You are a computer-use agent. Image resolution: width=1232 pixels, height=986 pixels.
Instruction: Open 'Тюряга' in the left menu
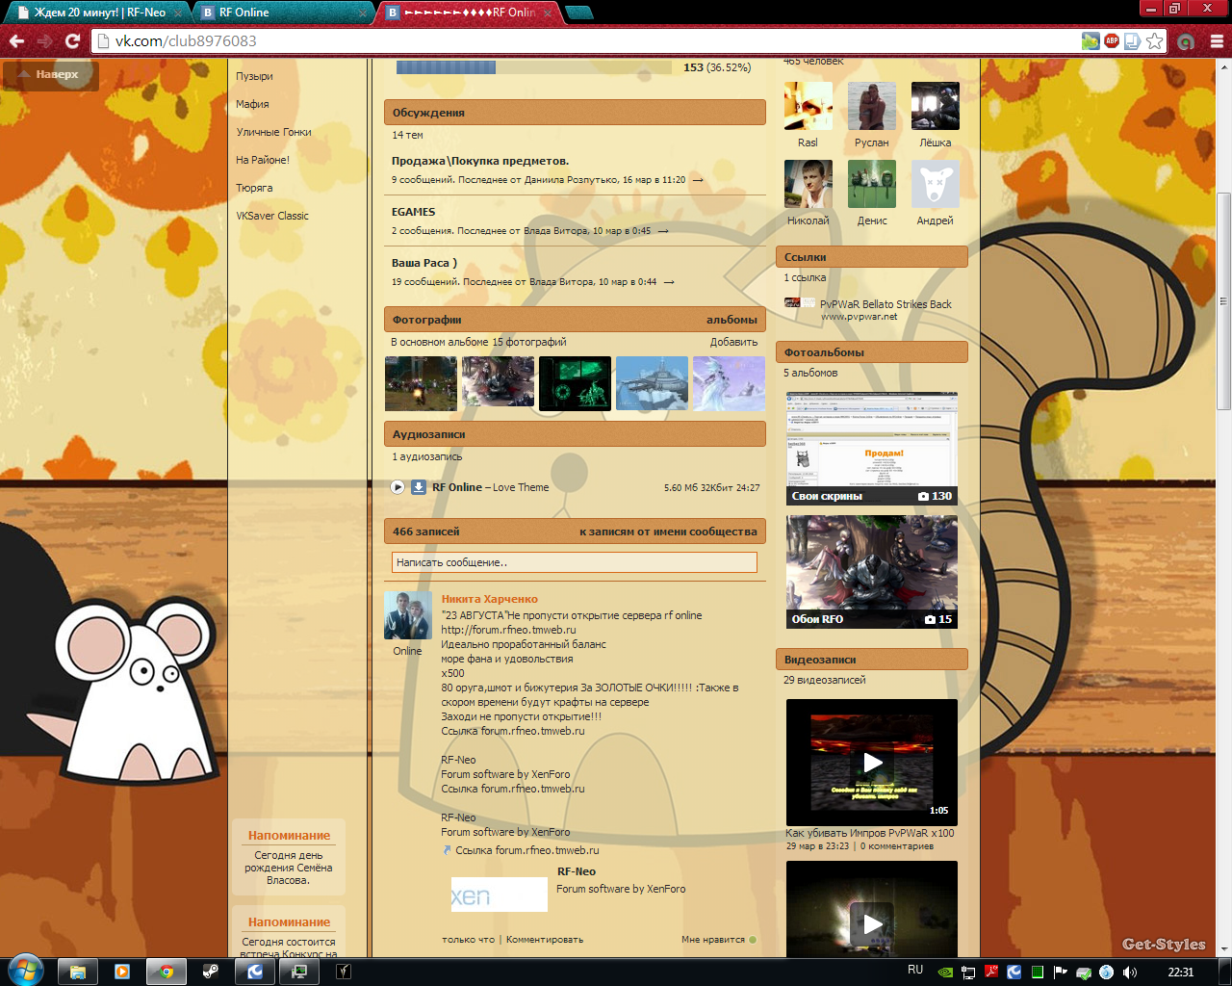254,188
